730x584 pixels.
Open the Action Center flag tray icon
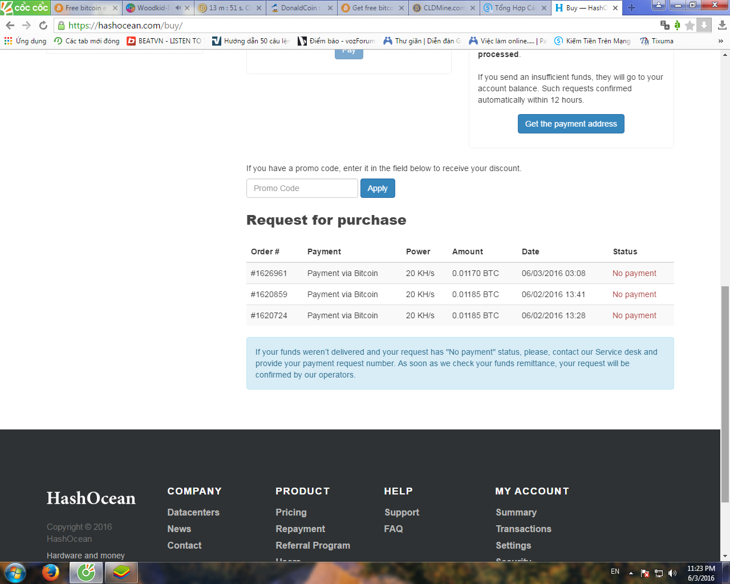tap(645, 573)
